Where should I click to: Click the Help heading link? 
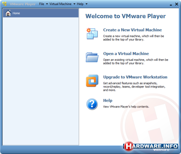coord(108,101)
